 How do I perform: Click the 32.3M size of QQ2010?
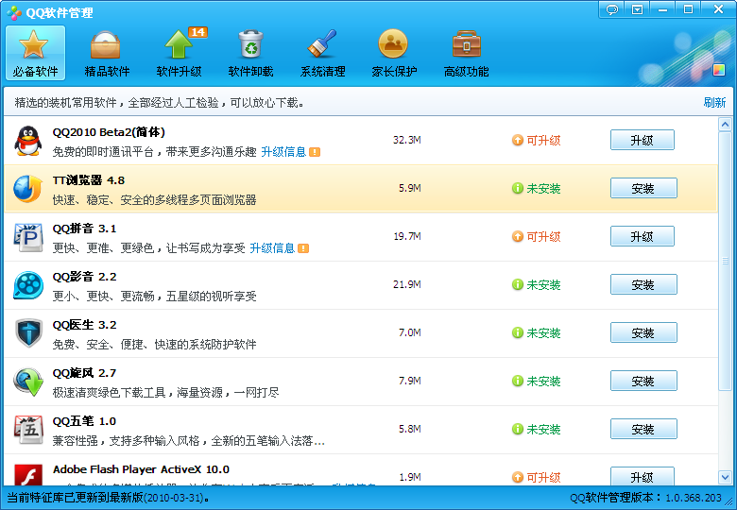tap(407, 140)
